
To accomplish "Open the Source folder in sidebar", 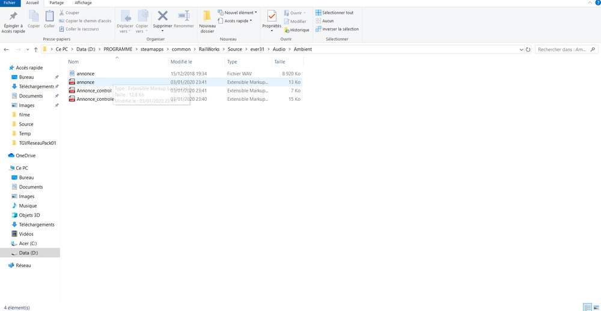I will [26, 124].
